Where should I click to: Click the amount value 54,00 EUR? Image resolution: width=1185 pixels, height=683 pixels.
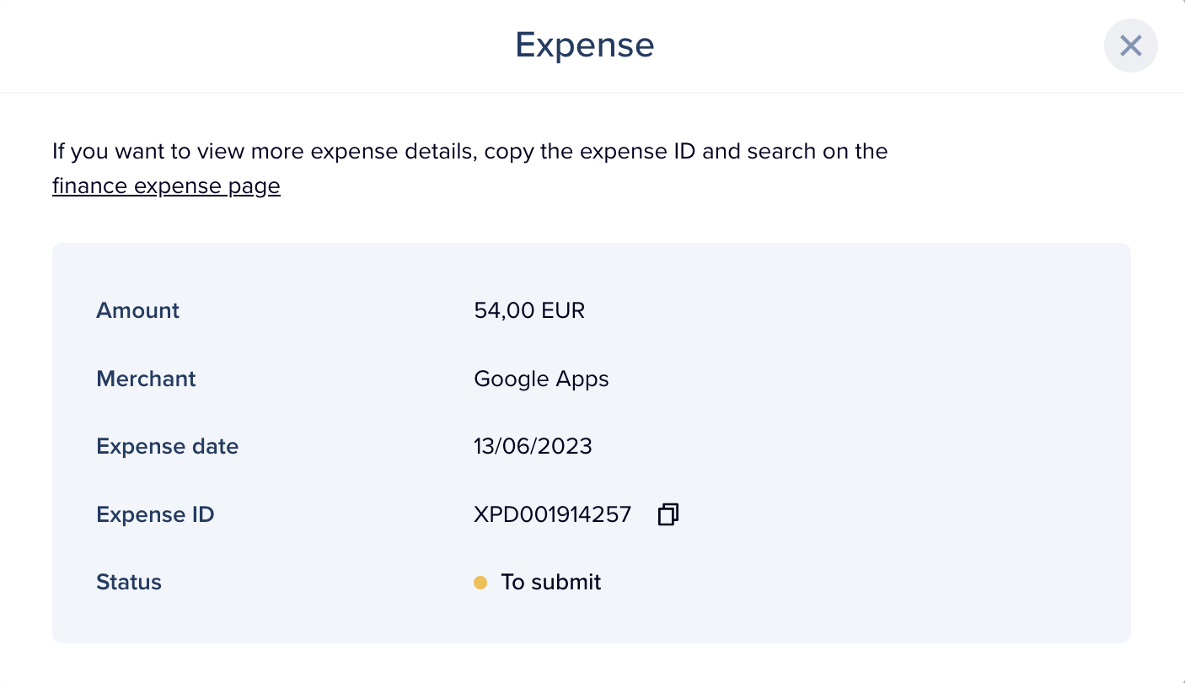529,310
